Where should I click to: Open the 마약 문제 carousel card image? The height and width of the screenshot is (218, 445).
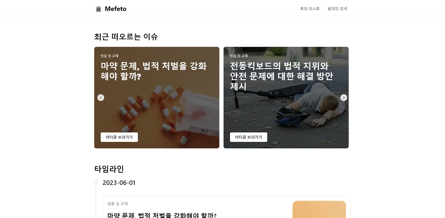pyautogui.click(x=157, y=98)
